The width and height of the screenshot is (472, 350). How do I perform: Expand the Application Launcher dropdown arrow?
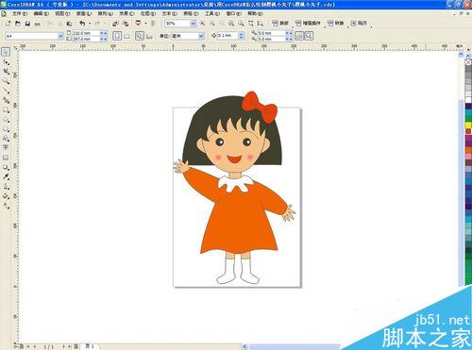tap(145, 24)
